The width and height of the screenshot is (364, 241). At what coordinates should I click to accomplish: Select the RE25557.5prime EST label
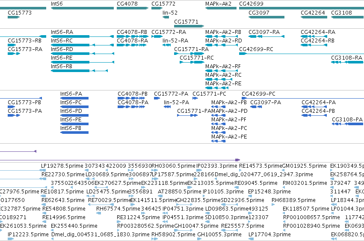coord(243,226)
